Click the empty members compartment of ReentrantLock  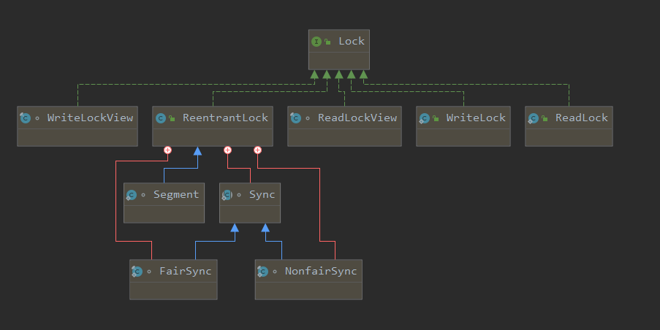(213, 137)
